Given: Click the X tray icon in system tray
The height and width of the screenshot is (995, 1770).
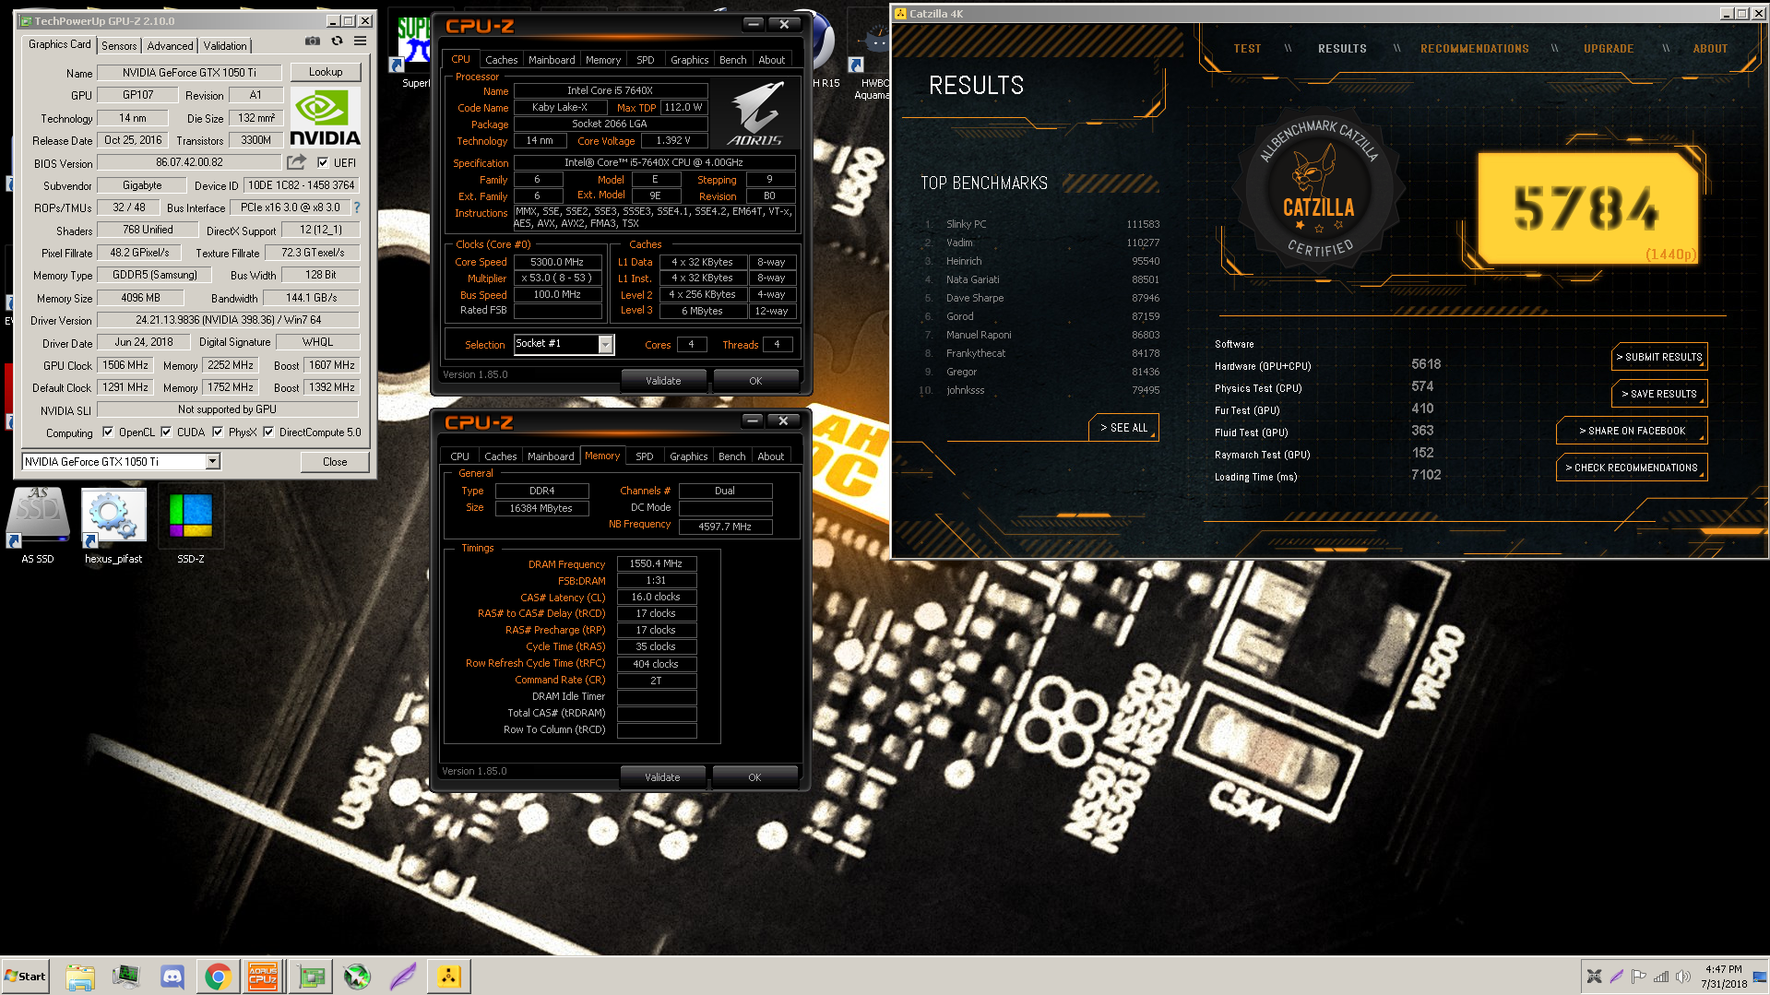Looking at the screenshot, I should [x=1594, y=976].
